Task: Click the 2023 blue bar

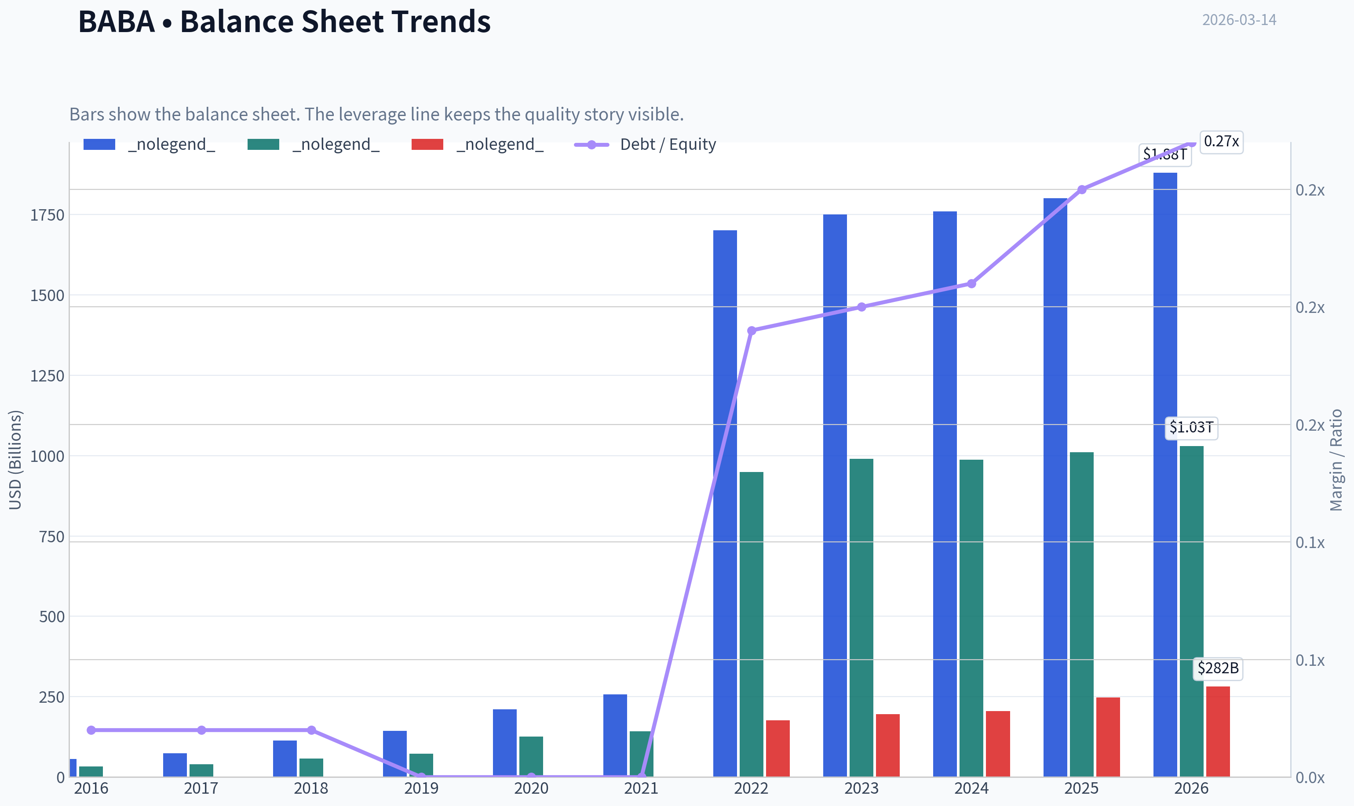Action: (x=835, y=495)
